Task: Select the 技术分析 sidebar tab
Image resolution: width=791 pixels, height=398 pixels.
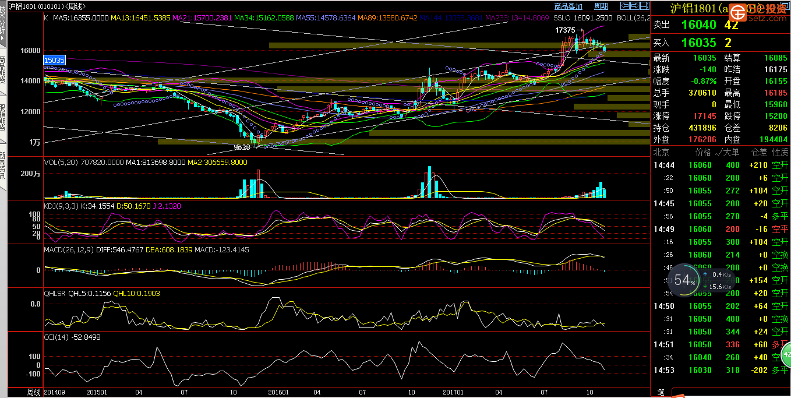Action: [x=3, y=24]
